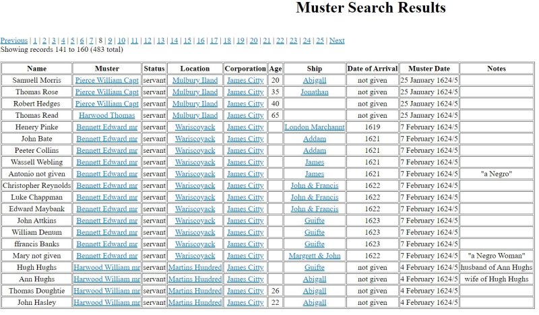Open John & Francis ship for Edward Maybank
Viewport: 539px width, 315px height.
315,209
